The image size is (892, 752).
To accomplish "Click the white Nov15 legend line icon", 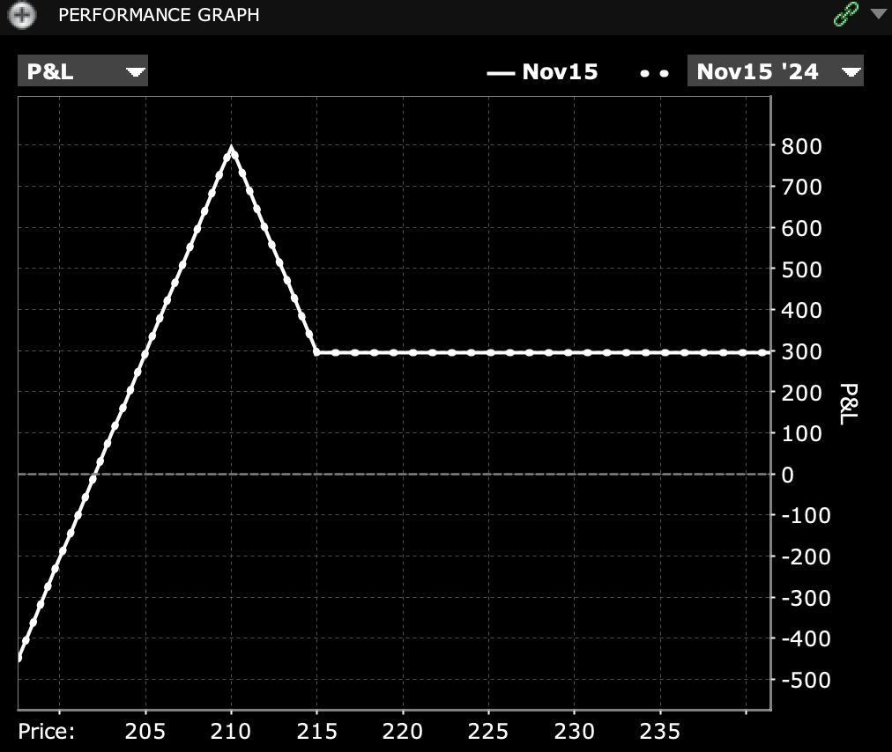I will (x=501, y=71).
